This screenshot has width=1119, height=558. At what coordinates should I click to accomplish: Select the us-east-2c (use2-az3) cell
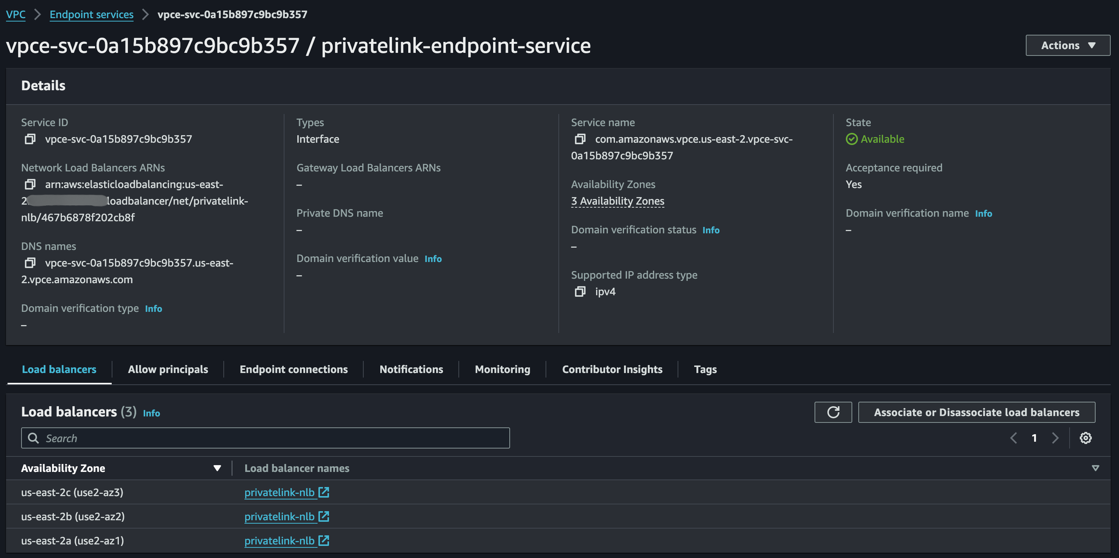pyautogui.click(x=72, y=492)
